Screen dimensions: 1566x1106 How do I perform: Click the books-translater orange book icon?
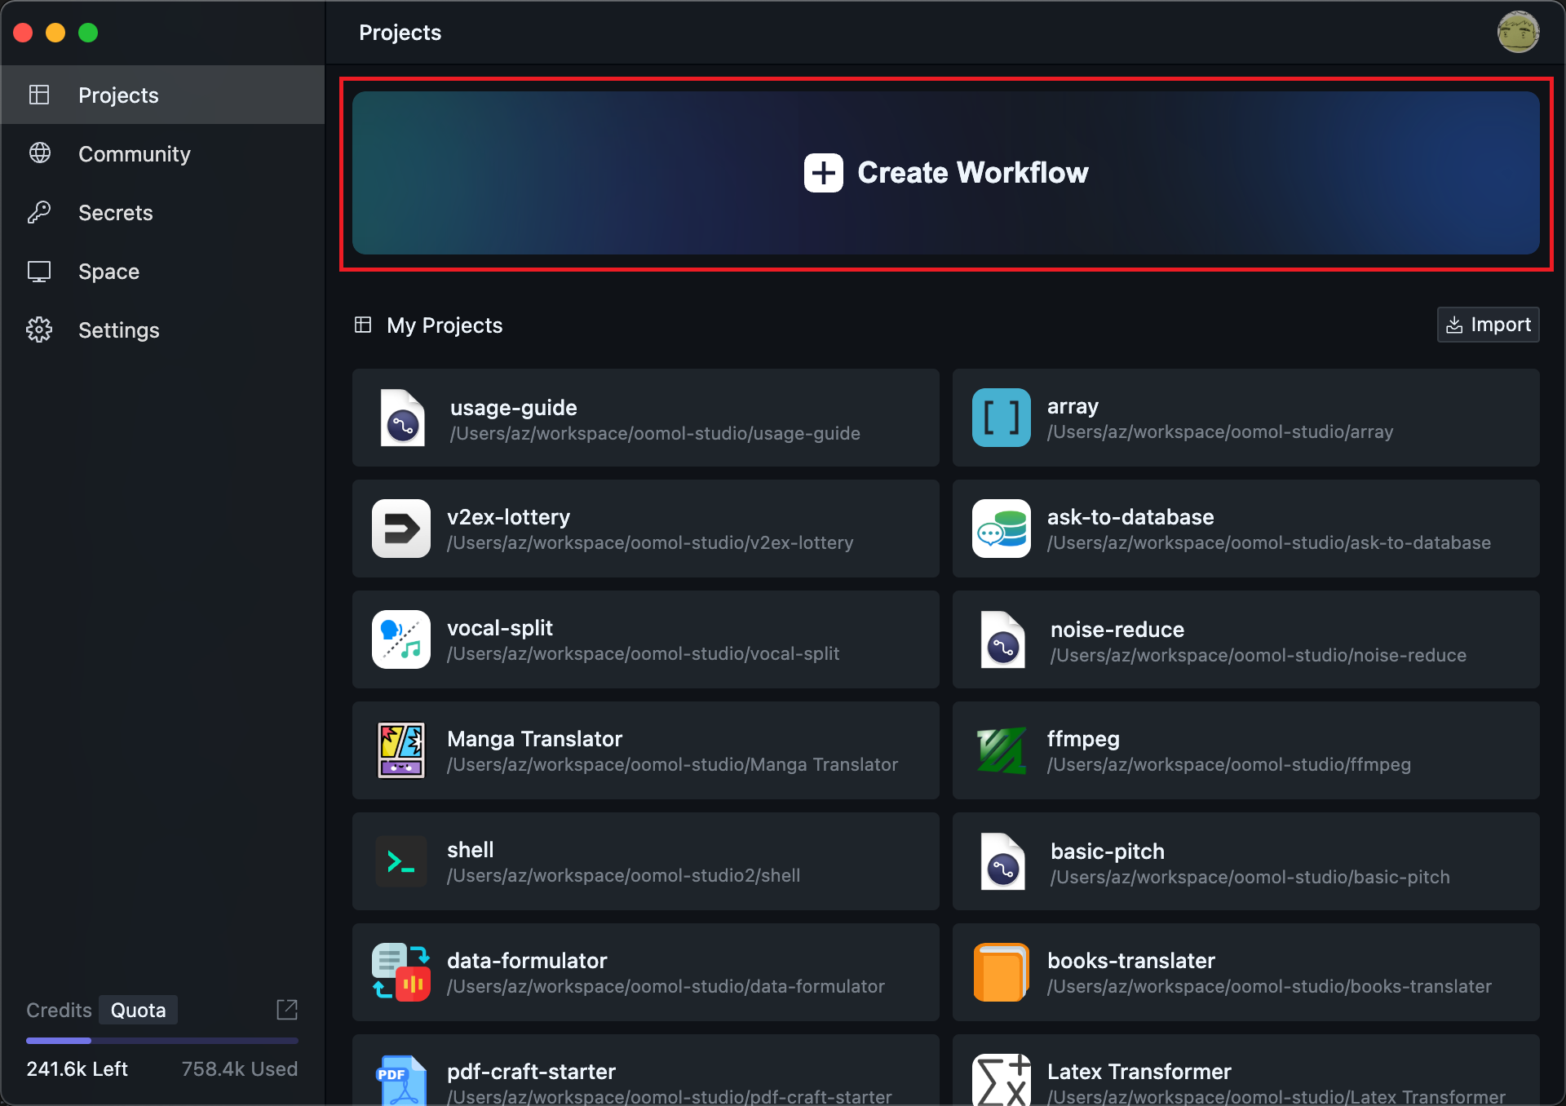pos(1001,972)
